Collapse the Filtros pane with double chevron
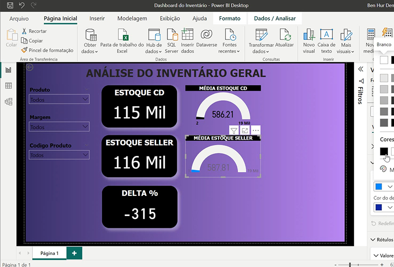This screenshot has height=267, width=394. [x=361, y=69]
